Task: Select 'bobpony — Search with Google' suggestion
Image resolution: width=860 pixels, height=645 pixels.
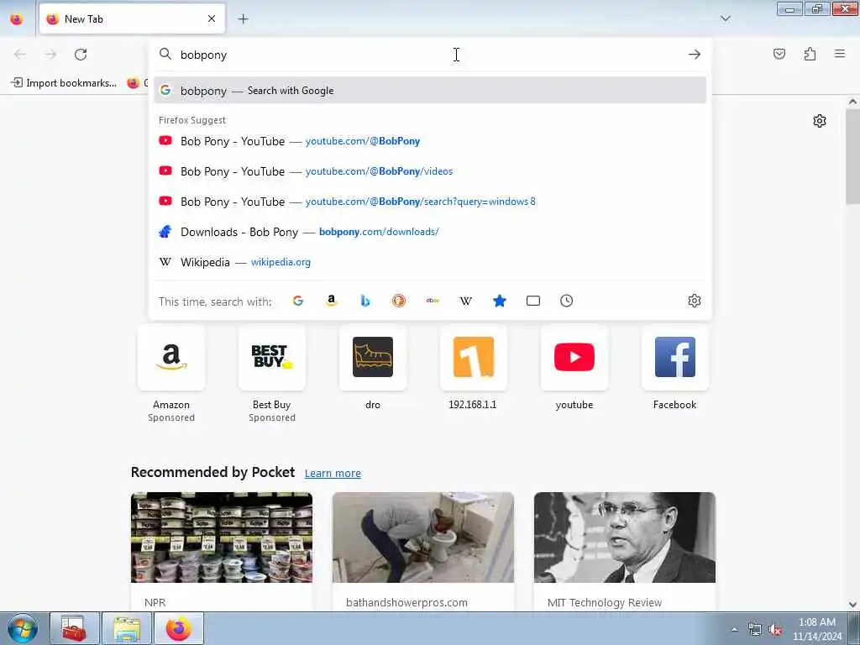Action: pyautogui.click(x=430, y=91)
